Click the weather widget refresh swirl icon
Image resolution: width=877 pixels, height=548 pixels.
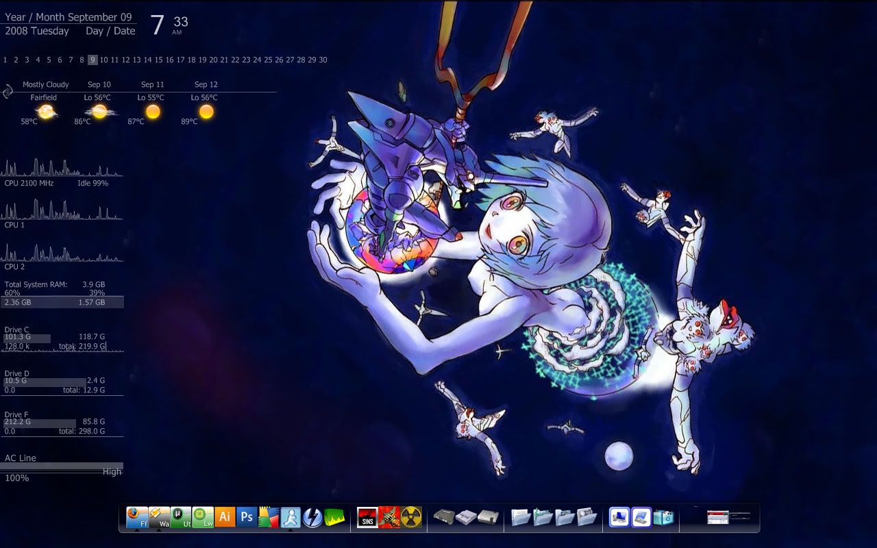[8, 91]
